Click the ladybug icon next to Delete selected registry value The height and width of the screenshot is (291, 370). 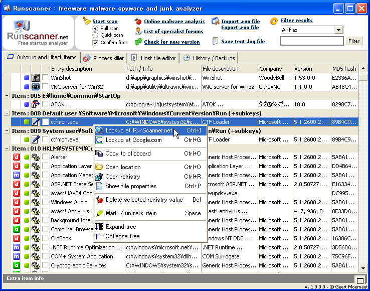pos(99,200)
